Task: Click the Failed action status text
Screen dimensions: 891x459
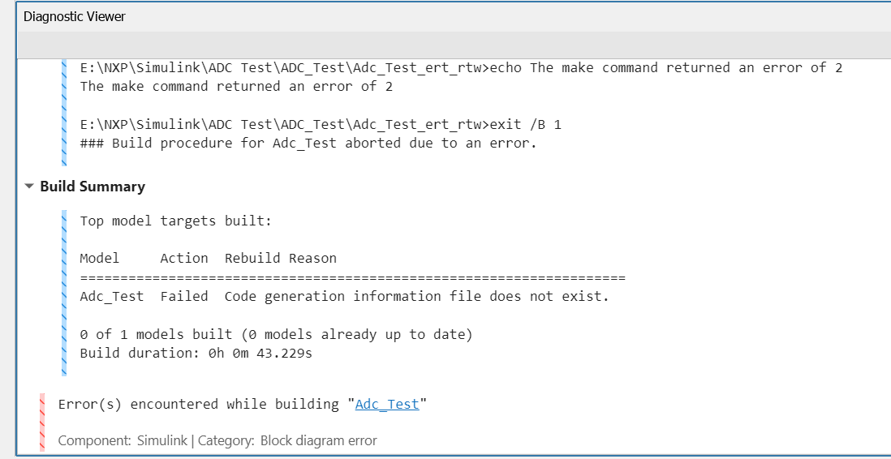Action: click(183, 296)
